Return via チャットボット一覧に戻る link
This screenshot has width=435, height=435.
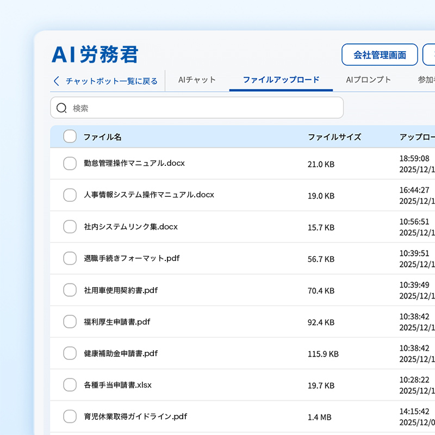click(x=111, y=81)
